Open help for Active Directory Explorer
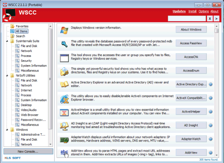 tap(211, 84)
